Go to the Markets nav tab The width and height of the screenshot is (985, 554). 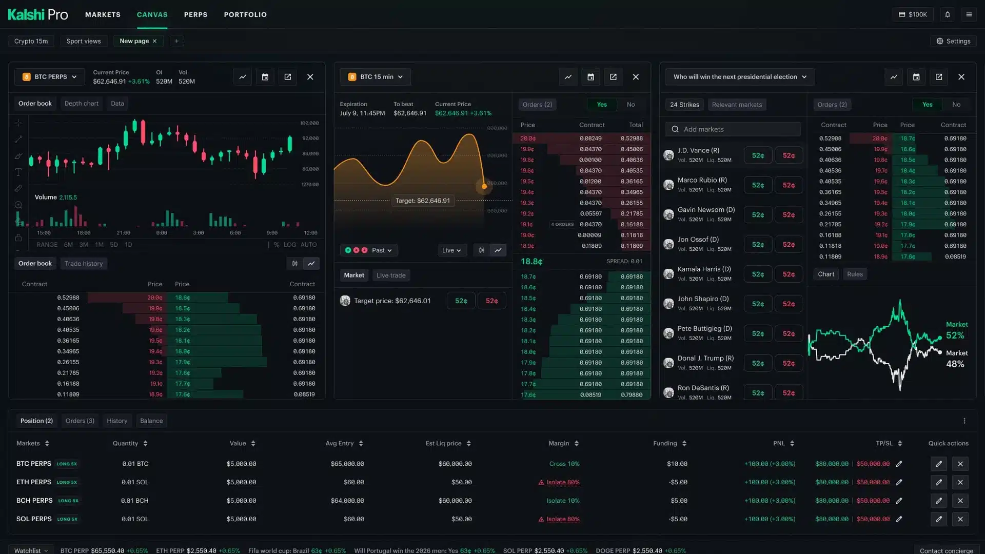coord(103,14)
